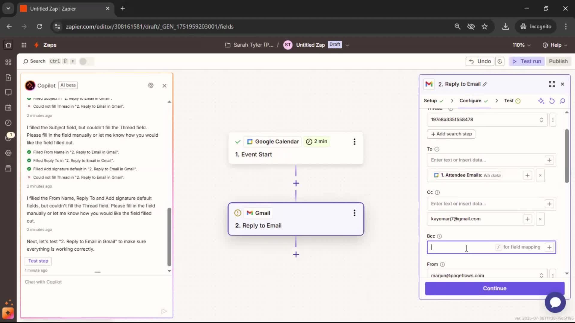Open the calendar icon in the left sidebar
The width and height of the screenshot is (575, 323).
tap(8, 107)
